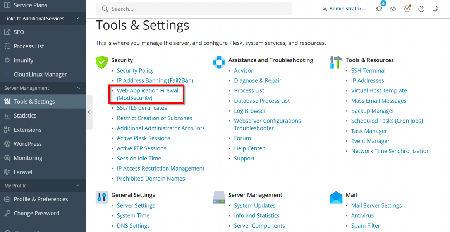This screenshot has height=232, width=450.
Task: Collapse Links to Additional Services section
Action: point(78,19)
